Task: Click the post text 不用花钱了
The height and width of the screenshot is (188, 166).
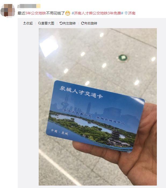Action: point(55,13)
